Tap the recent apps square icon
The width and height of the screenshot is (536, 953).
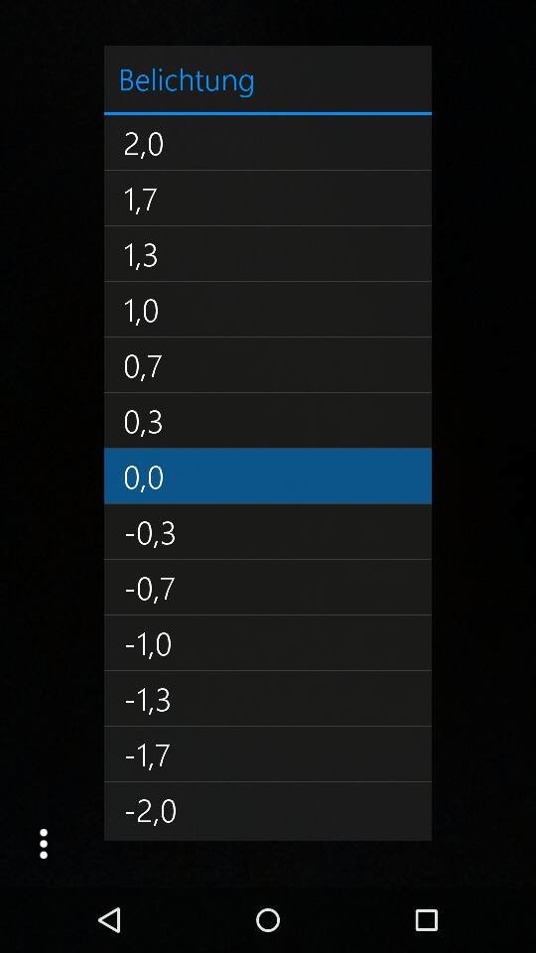click(x=426, y=920)
